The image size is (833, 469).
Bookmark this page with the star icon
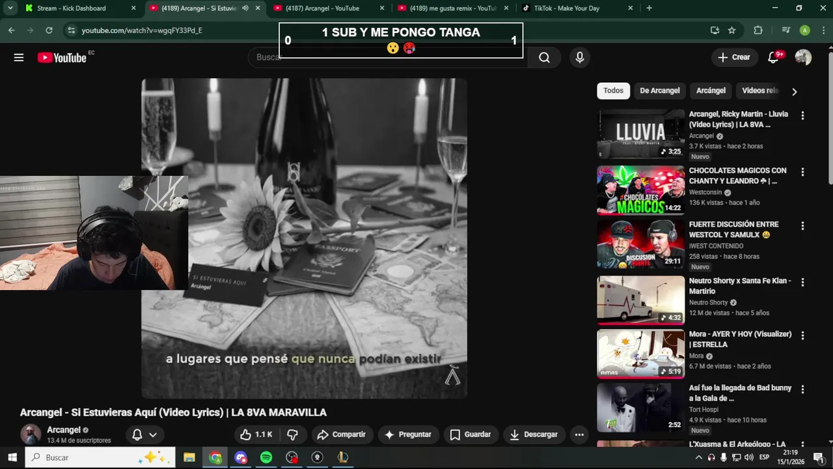731,30
